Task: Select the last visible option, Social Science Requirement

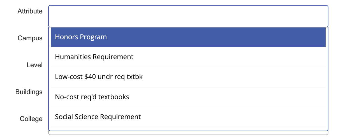Action: [x=98, y=117]
